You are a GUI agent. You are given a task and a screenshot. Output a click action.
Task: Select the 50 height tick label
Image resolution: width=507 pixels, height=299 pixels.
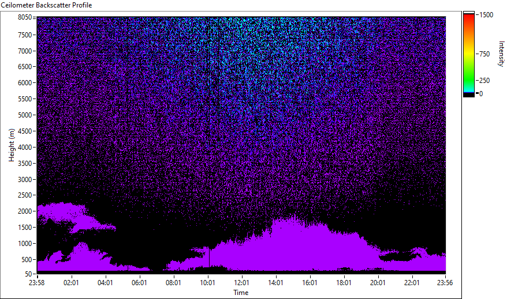(28, 274)
